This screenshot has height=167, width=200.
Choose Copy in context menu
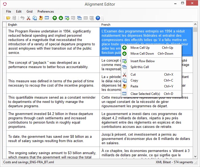coord(151,80)
